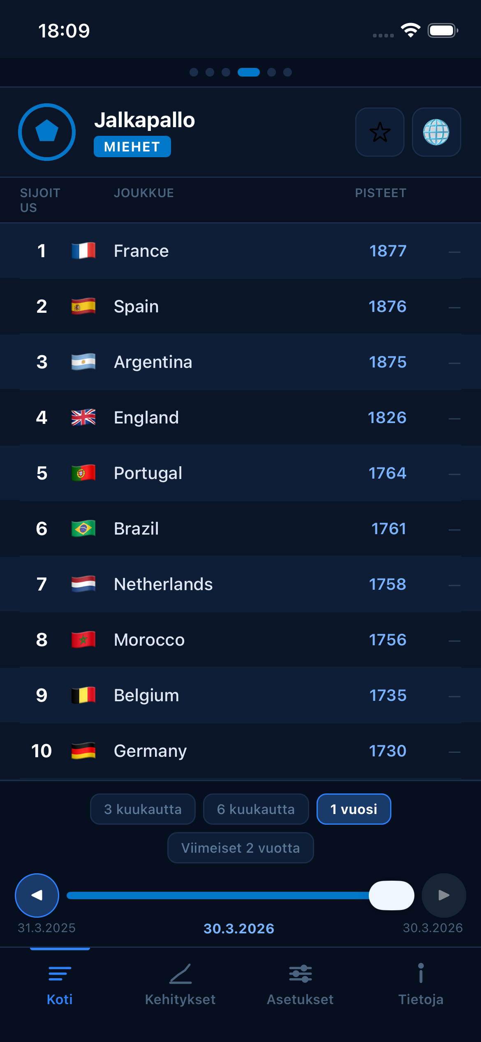The image size is (481, 1042).
Task: Toggle the MIEHET gender badge
Action: [x=132, y=146]
